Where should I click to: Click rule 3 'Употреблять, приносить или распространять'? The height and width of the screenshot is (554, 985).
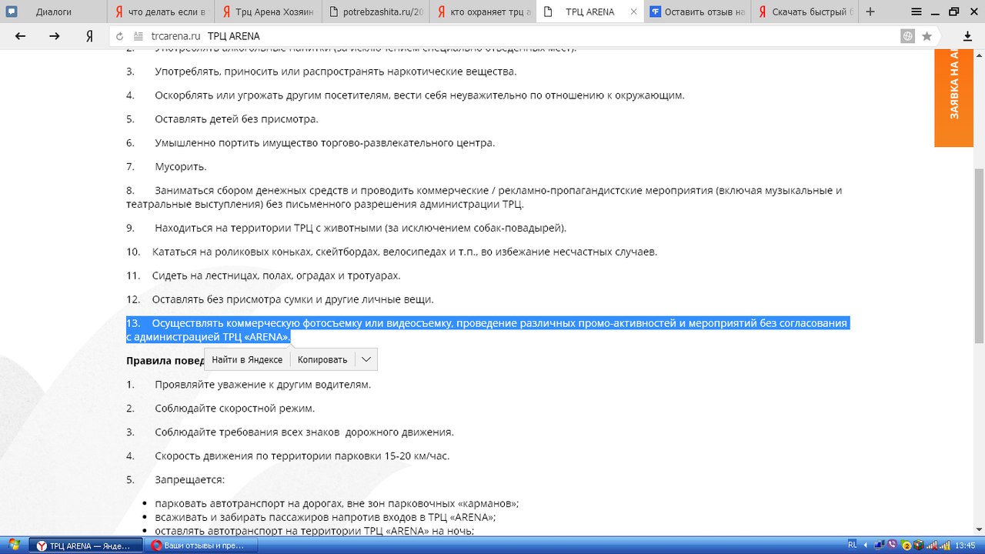click(336, 72)
